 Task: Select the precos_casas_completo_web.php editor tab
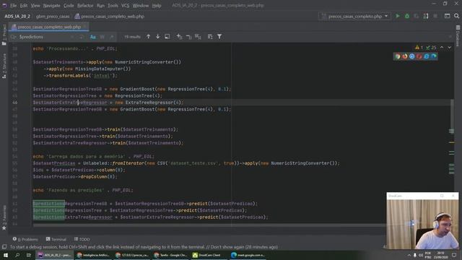click(49, 27)
